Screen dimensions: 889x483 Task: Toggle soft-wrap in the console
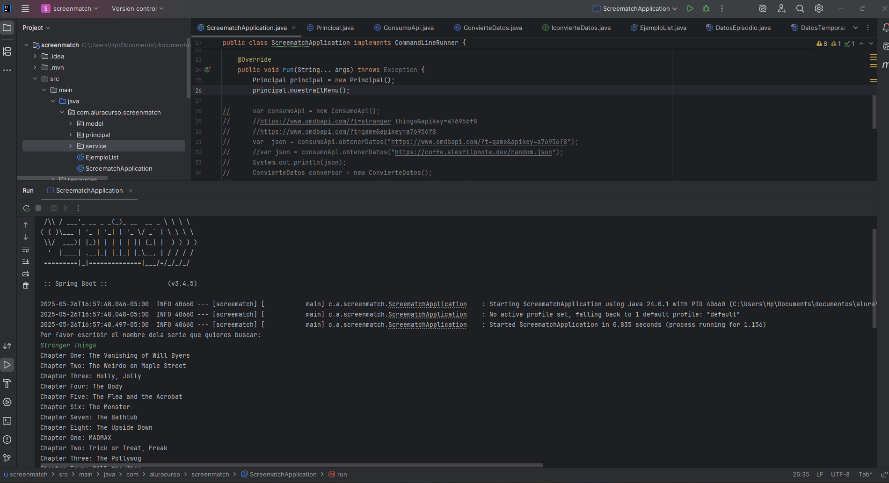pos(26,249)
